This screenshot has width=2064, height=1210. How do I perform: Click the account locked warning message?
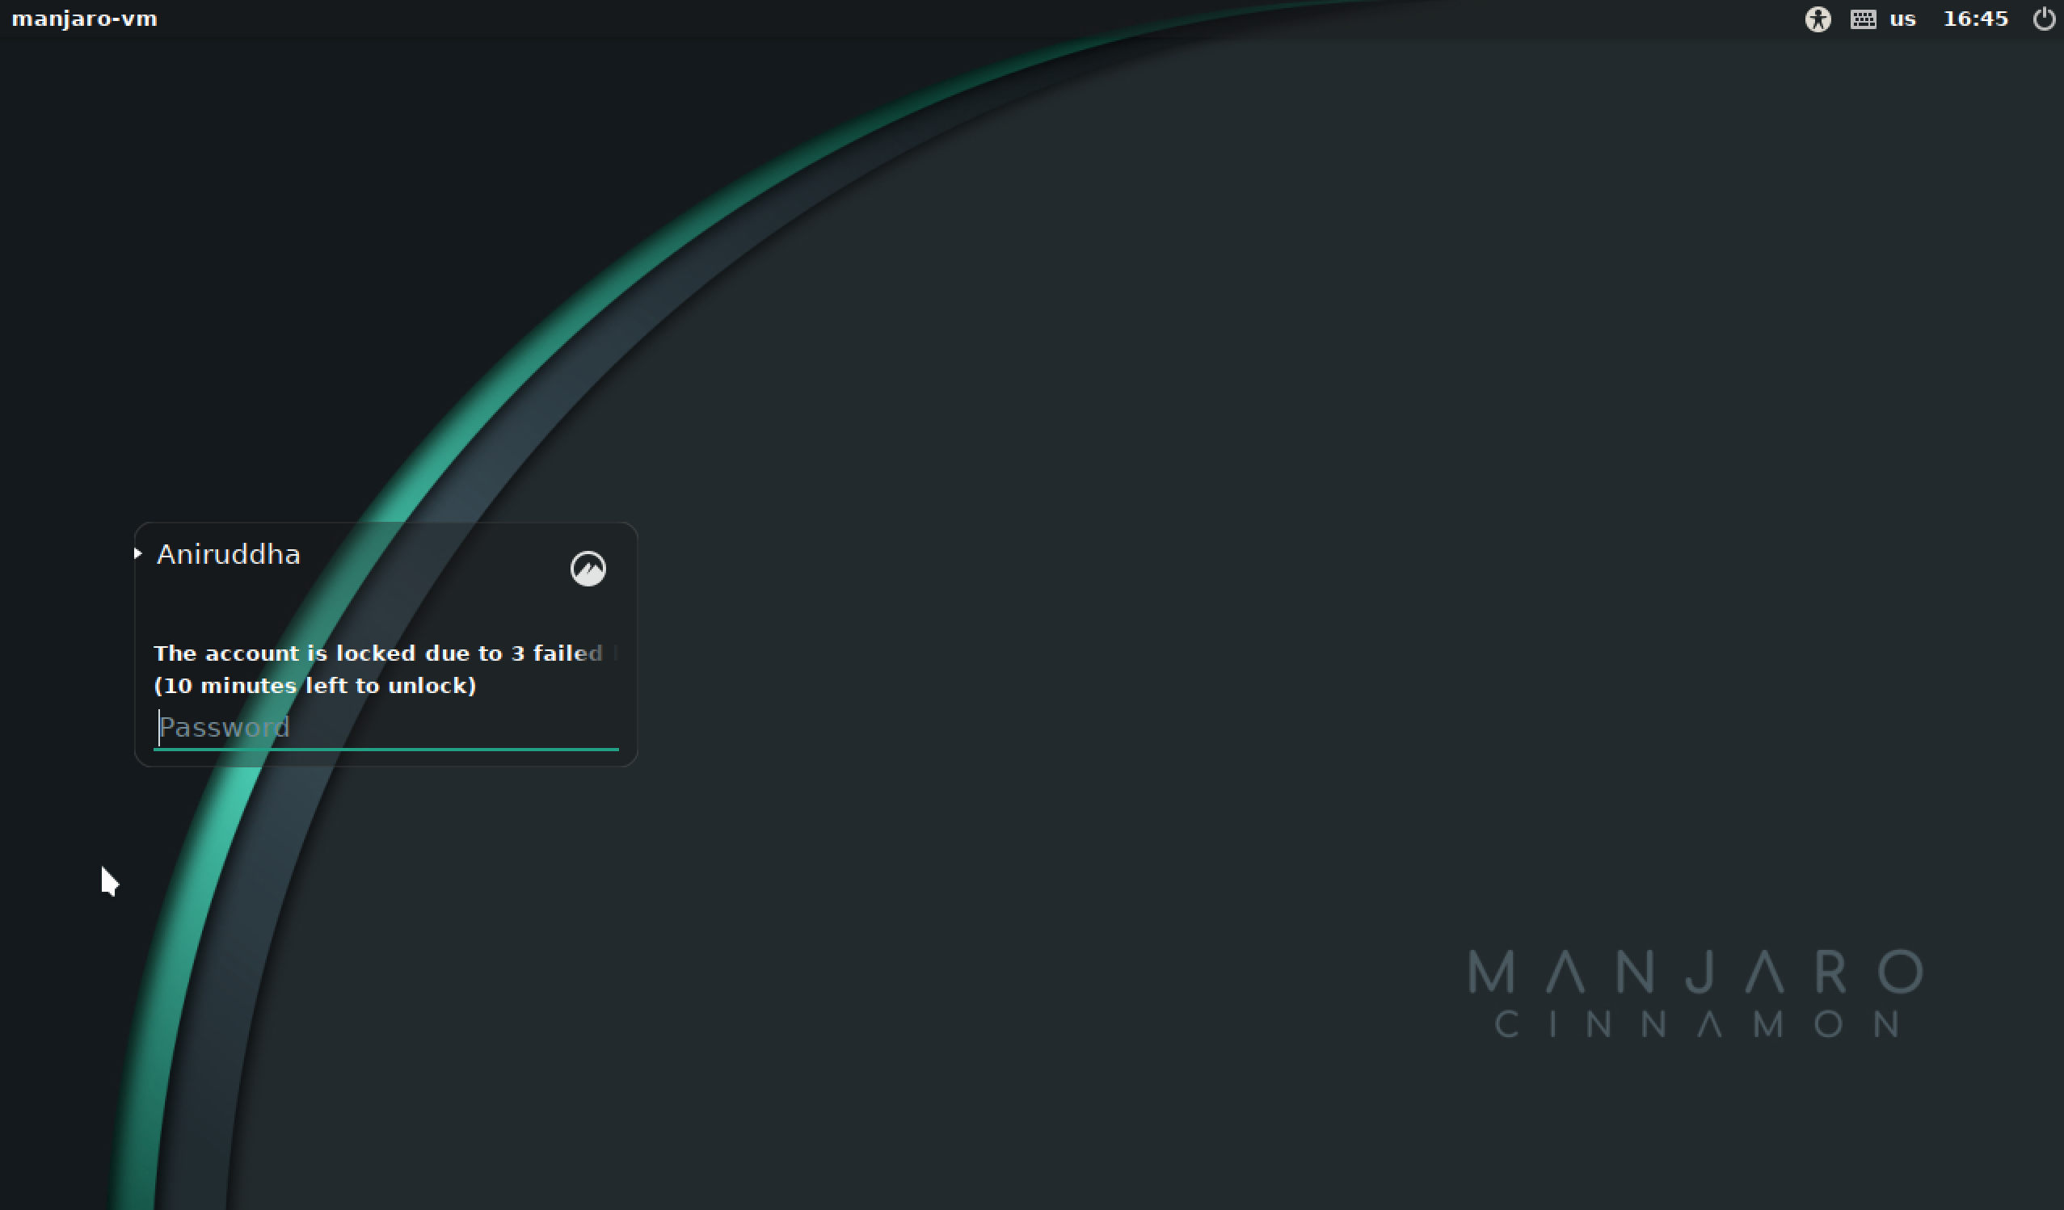pos(385,653)
